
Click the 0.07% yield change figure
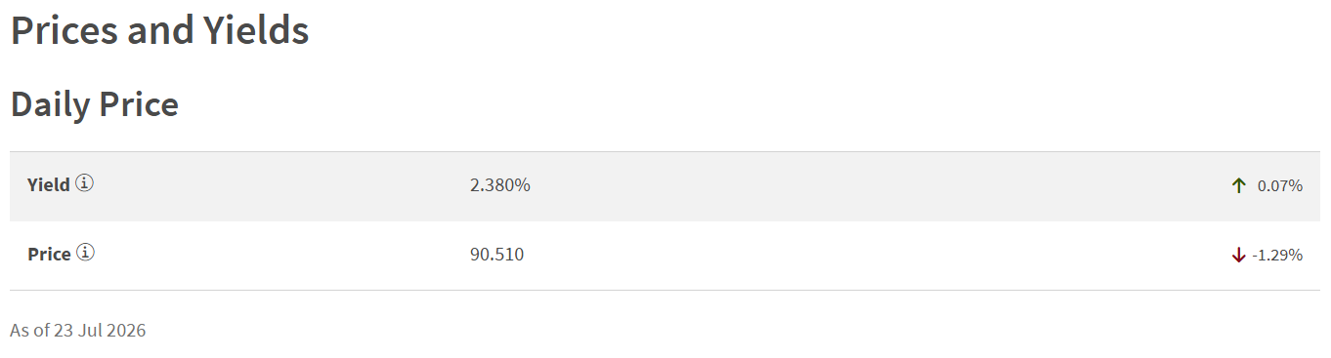coord(1280,185)
